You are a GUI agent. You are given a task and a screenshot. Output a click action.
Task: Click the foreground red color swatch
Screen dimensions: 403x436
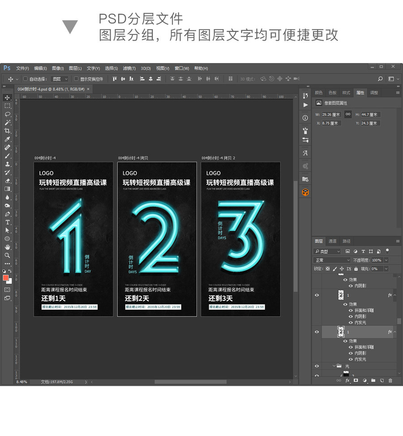click(5, 278)
